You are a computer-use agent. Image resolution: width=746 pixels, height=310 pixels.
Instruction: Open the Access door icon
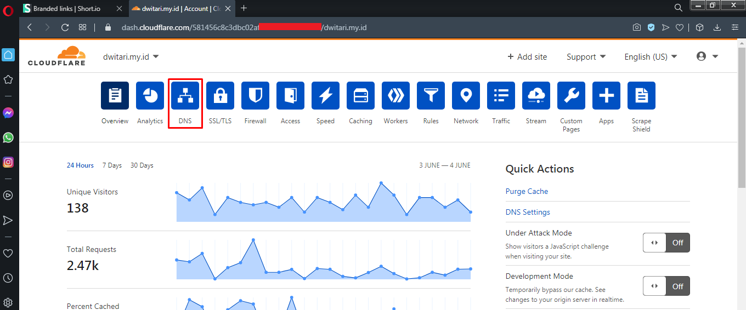click(290, 96)
